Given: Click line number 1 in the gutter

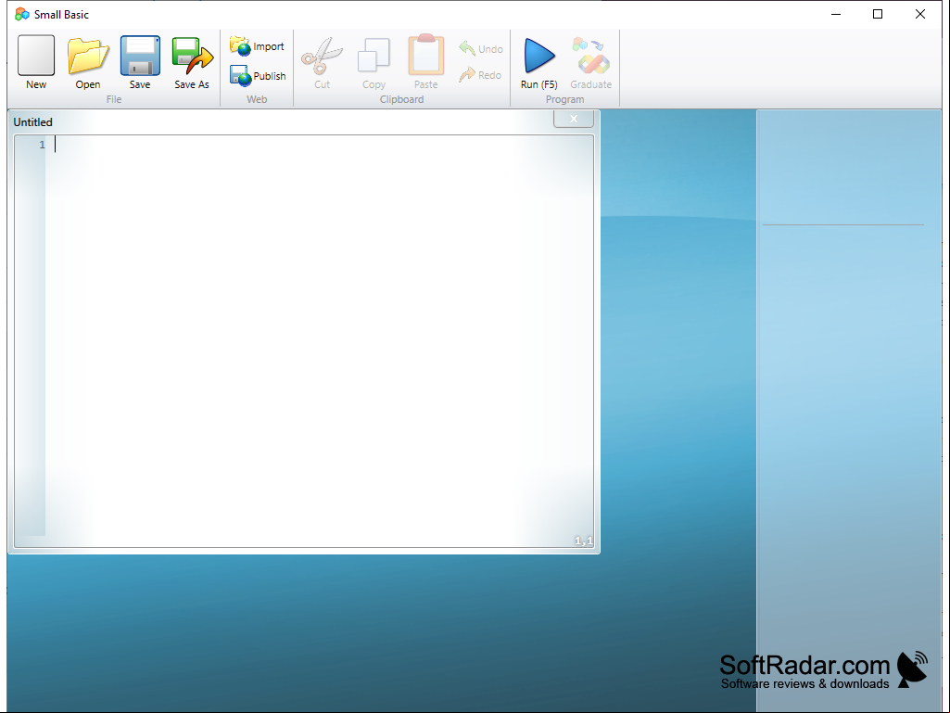Looking at the screenshot, I should (x=43, y=145).
